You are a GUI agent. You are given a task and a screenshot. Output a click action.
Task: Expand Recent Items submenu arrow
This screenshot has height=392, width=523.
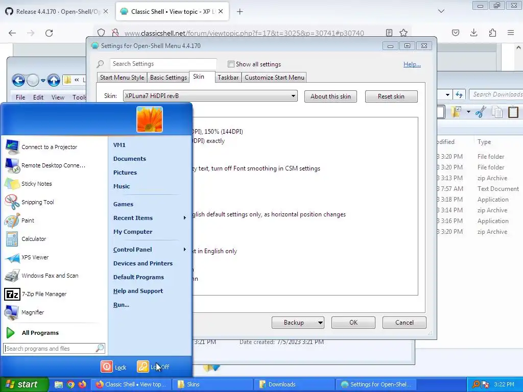[185, 217]
